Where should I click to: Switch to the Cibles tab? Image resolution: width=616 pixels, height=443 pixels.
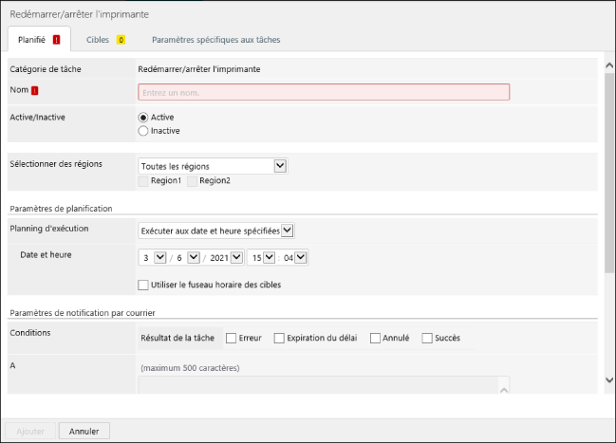[x=98, y=40]
